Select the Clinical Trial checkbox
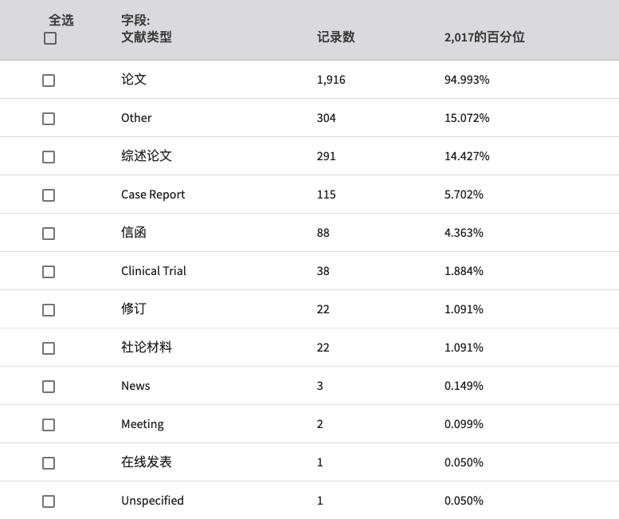This screenshot has height=519, width=619. pos(49,272)
